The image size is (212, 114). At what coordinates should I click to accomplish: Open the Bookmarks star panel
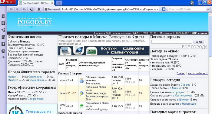(3, 16)
